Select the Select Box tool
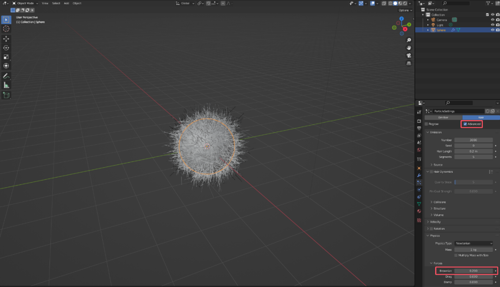Screen dimensions: 500x287 (x=6, y=20)
